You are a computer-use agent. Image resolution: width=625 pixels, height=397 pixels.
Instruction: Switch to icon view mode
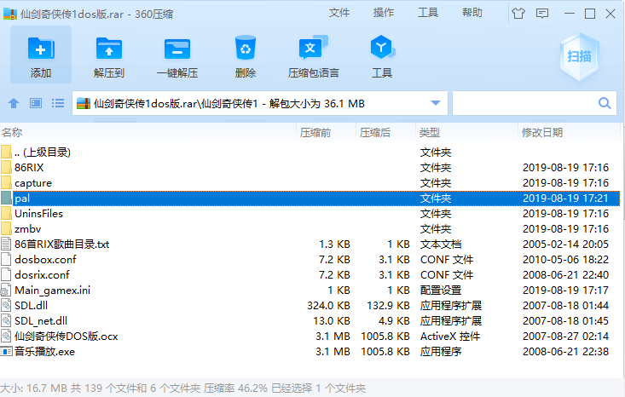click(36, 103)
